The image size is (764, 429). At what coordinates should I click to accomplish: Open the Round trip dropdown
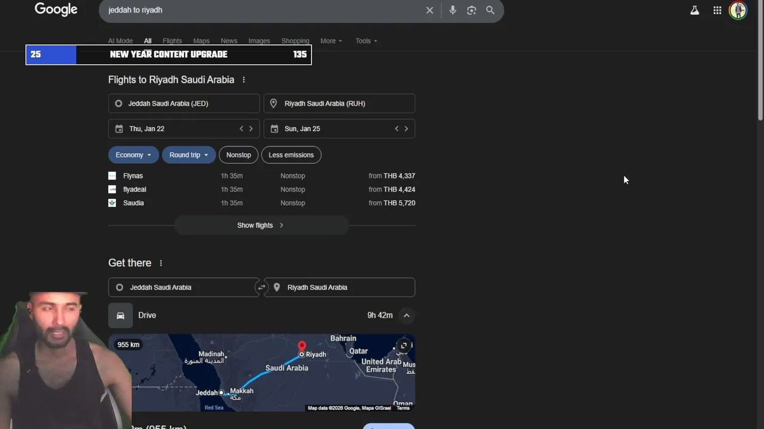pos(189,155)
